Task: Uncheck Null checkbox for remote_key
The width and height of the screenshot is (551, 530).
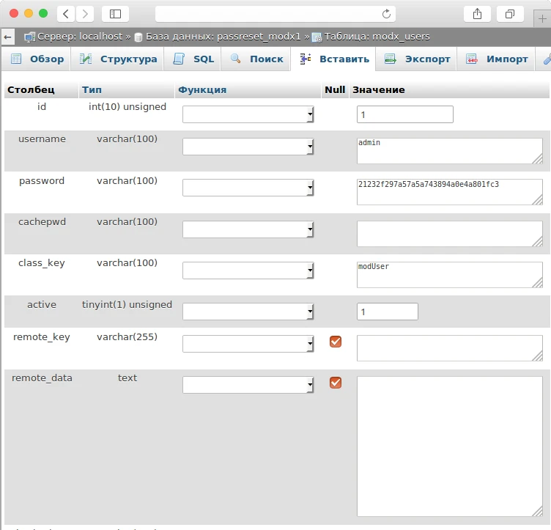Action: (x=336, y=342)
